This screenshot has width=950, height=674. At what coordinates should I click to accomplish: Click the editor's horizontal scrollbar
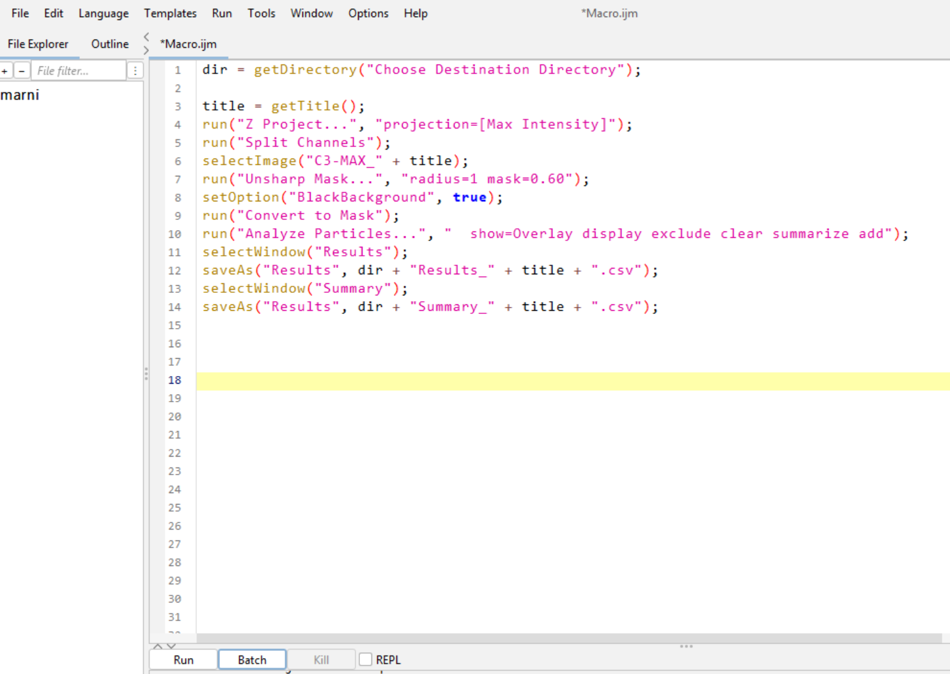569,638
